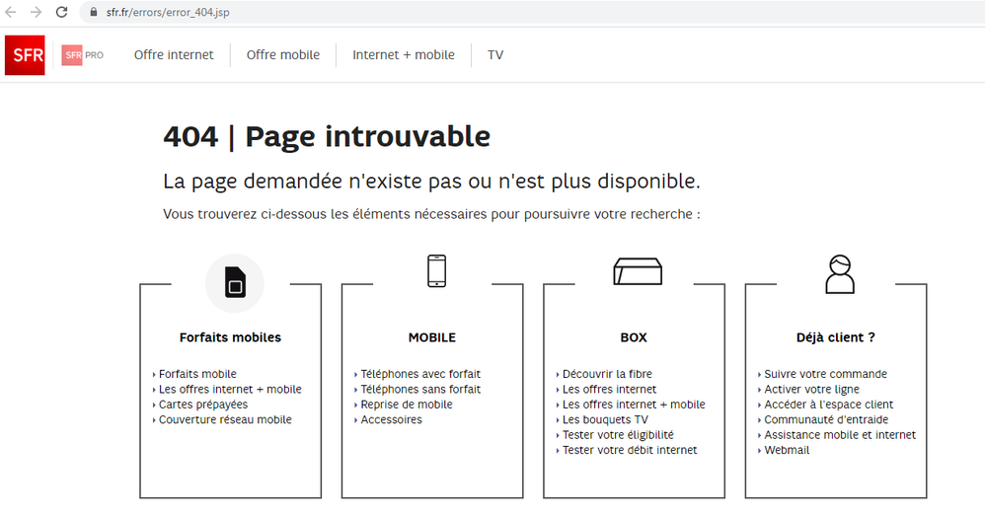The image size is (985, 518).
Task: Open the Accessoires link
Action: tap(392, 419)
